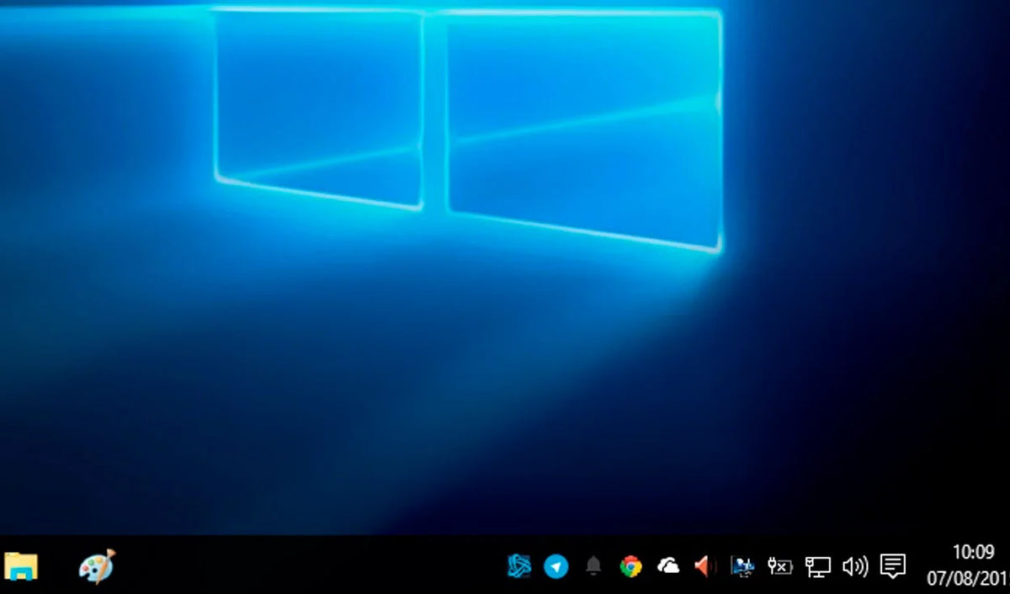Open the system volume speaker icon
The height and width of the screenshot is (594, 1010).
pyautogui.click(x=855, y=567)
